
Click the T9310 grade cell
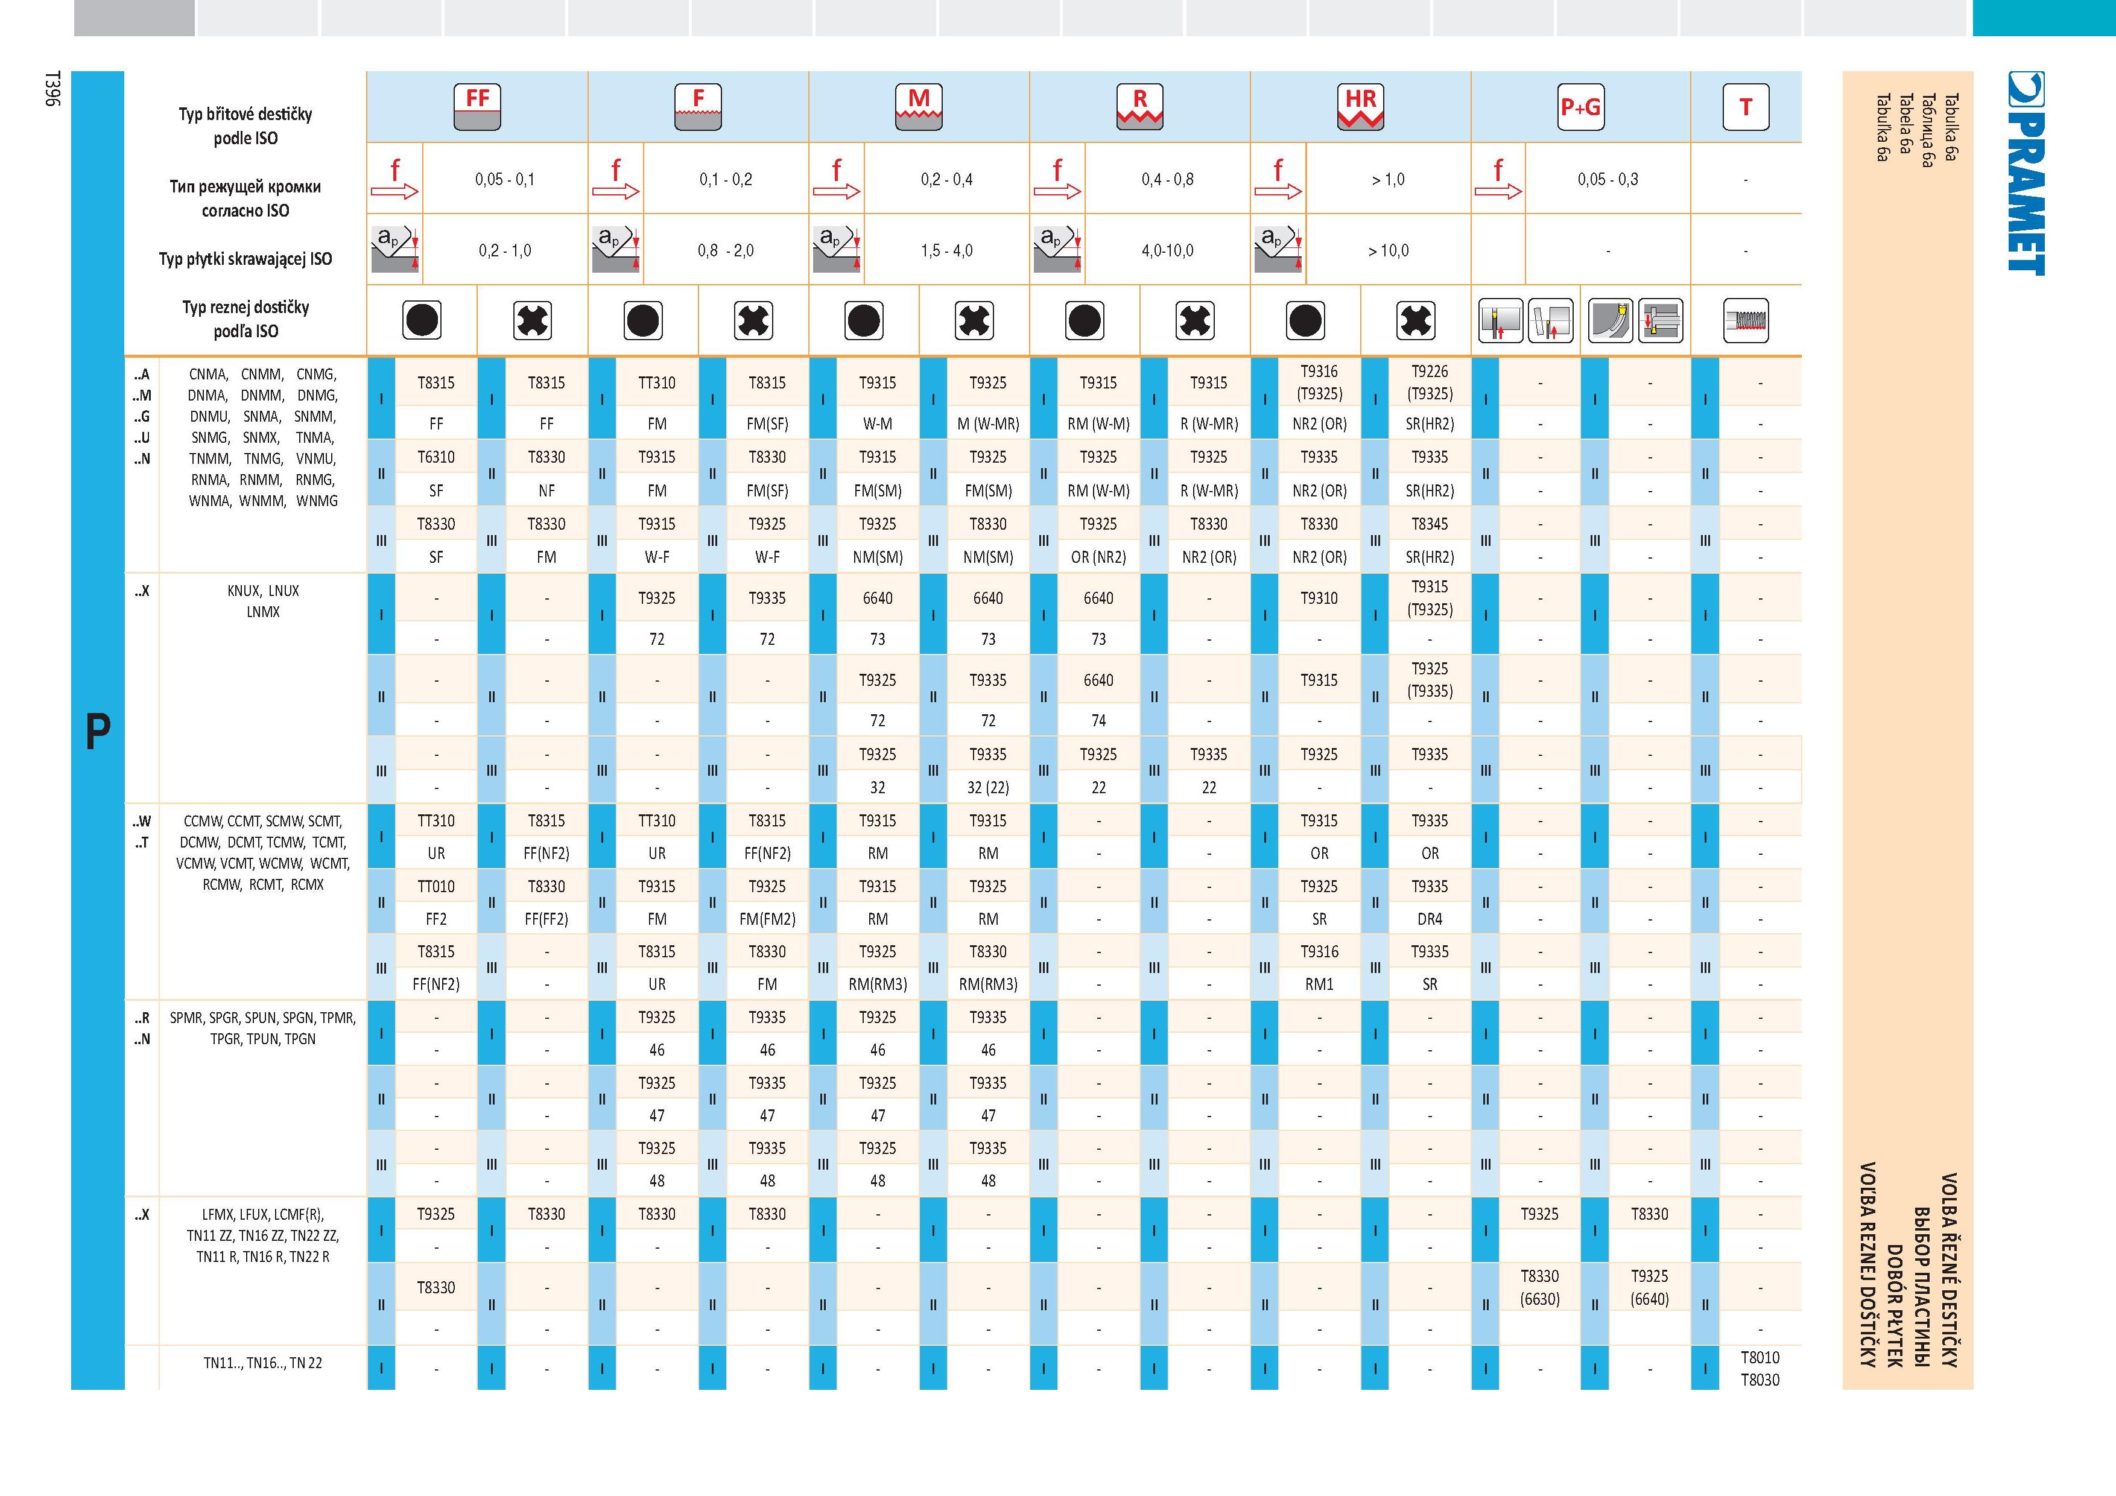click(1319, 598)
